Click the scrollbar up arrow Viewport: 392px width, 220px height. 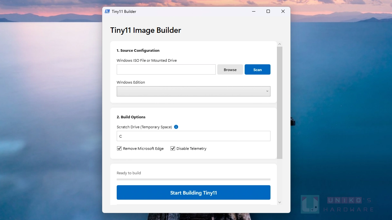click(x=279, y=44)
